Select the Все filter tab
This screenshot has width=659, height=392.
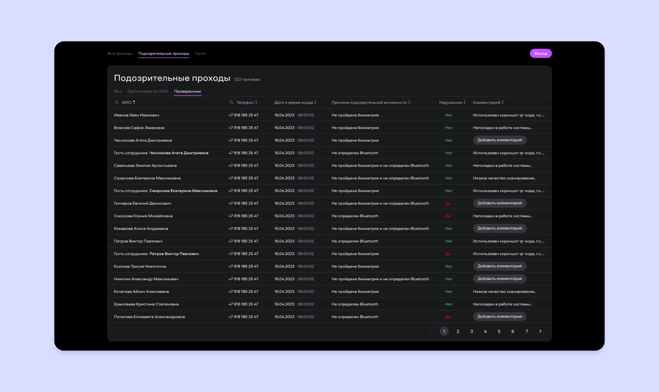click(x=118, y=91)
